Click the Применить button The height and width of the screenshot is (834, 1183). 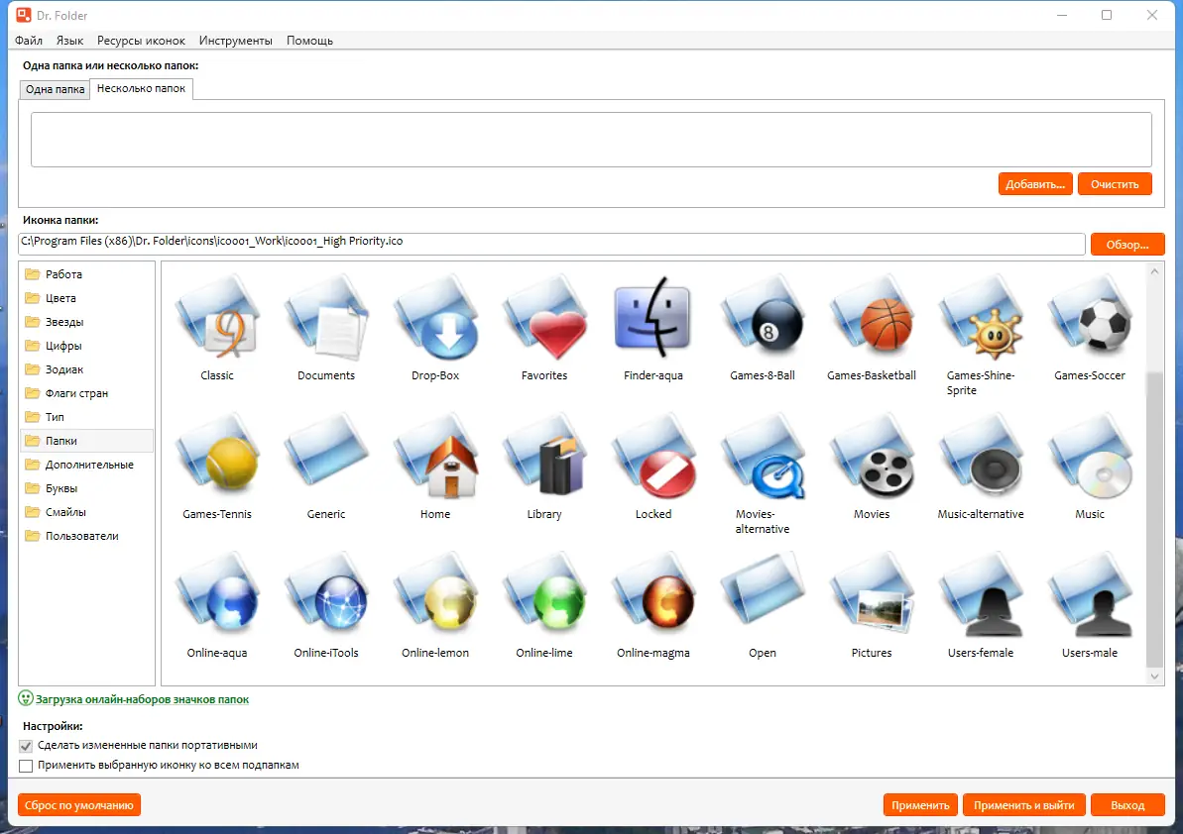pos(920,804)
